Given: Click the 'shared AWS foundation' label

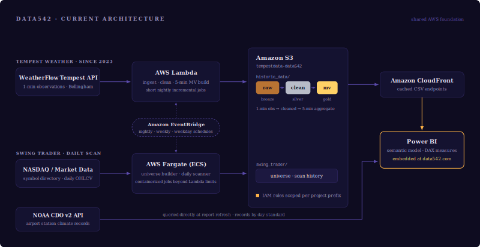Looking at the screenshot, I should click(x=437, y=19).
